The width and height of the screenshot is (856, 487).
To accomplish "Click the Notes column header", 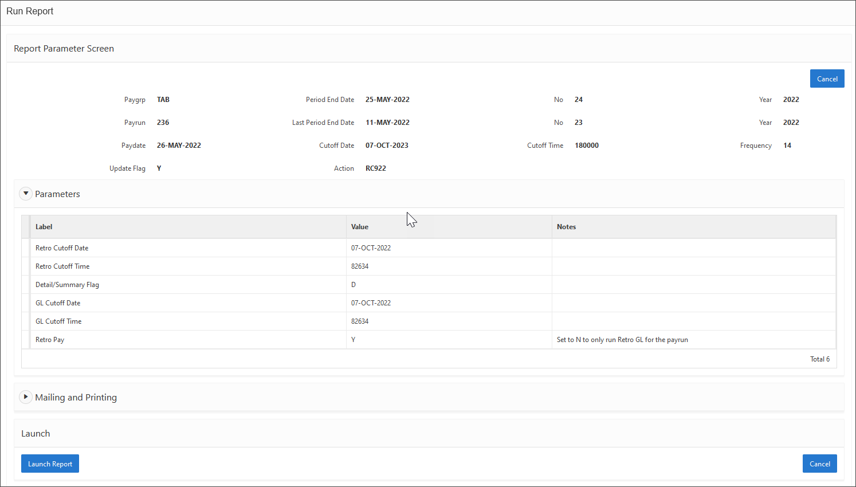I will (566, 227).
